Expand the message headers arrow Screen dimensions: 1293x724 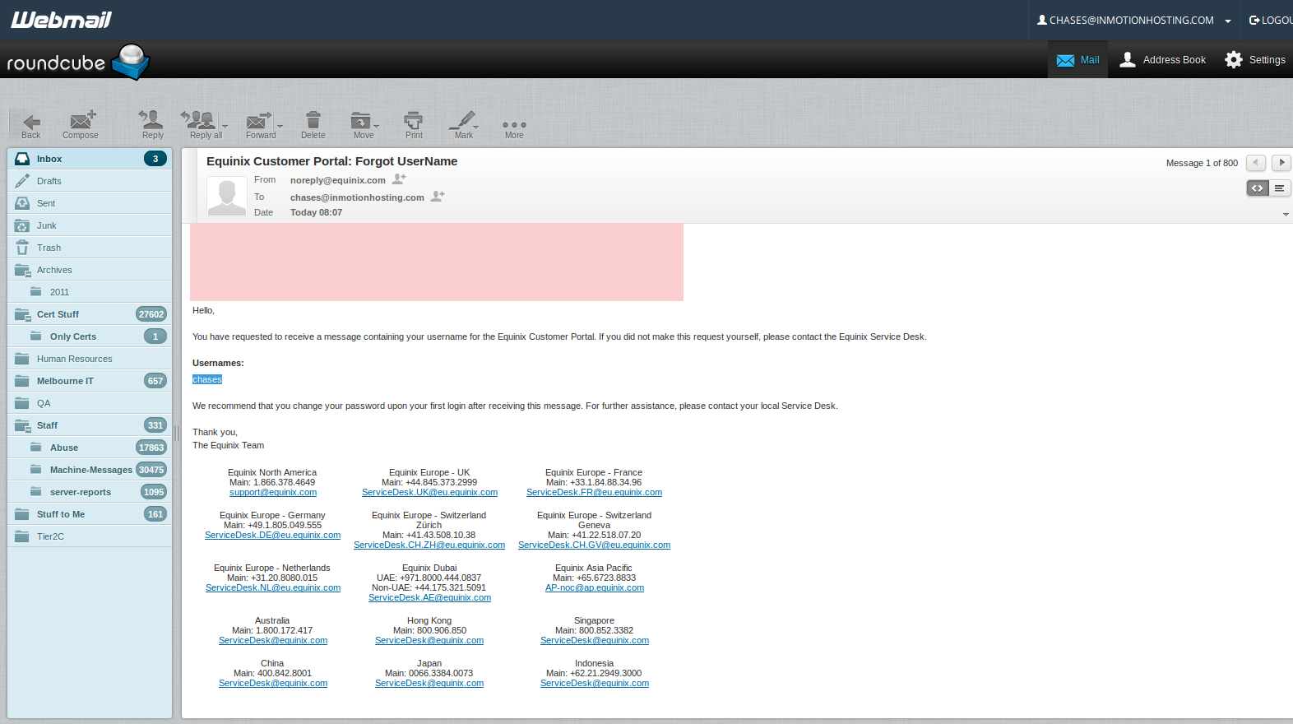pos(1286,215)
